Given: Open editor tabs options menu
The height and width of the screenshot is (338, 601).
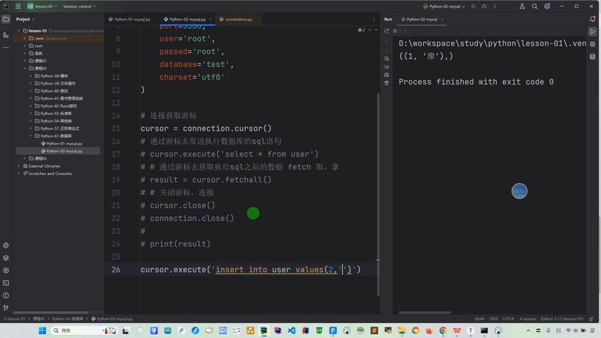Looking at the screenshot, I should coord(374,19).
